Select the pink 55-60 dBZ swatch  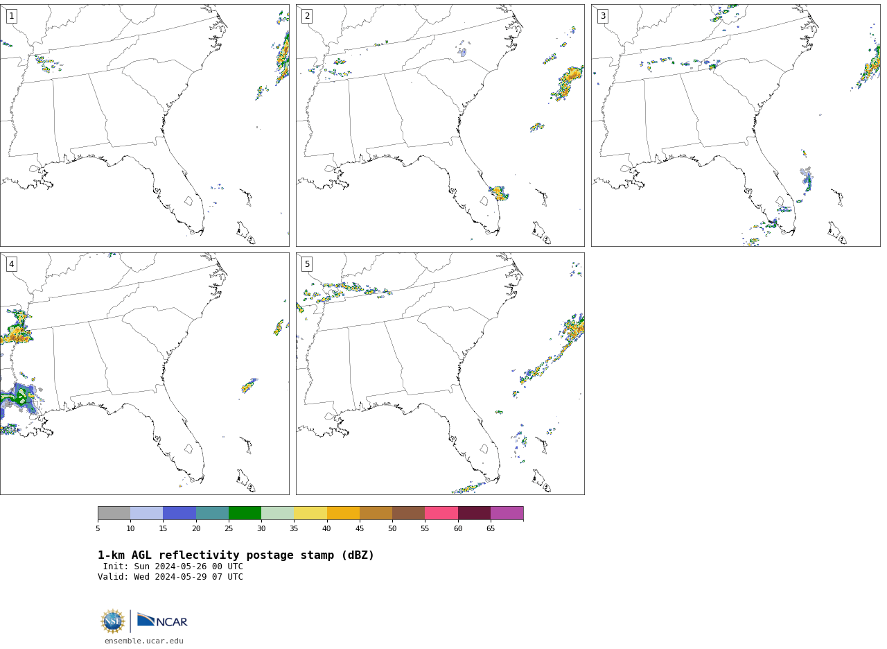coord(441,513)
